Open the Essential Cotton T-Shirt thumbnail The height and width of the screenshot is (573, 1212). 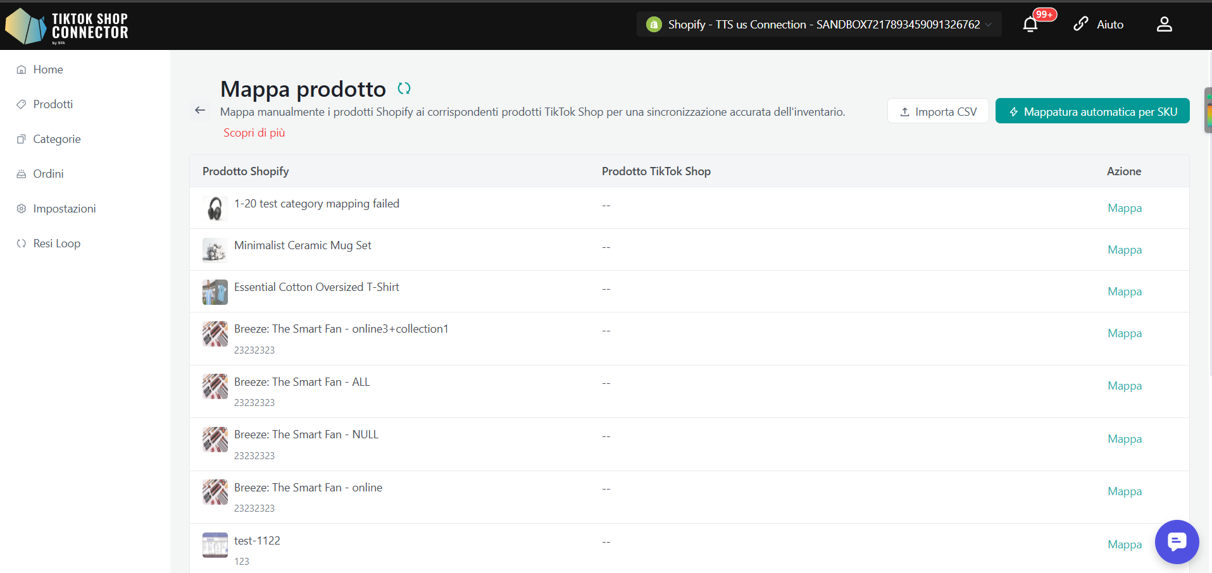tap(215, 292)
